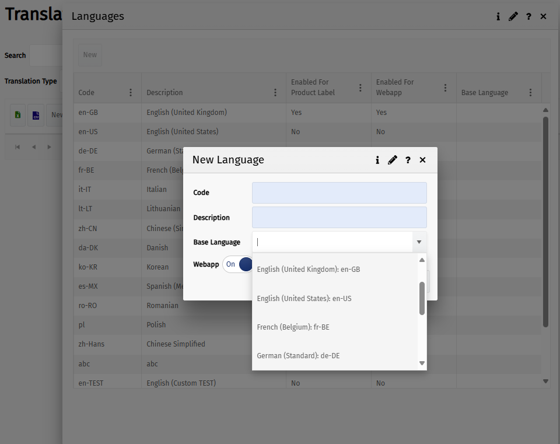Export to CSV icon on Translations page
560x444 pixels.
pyautogui.click(x=36, y=115)
